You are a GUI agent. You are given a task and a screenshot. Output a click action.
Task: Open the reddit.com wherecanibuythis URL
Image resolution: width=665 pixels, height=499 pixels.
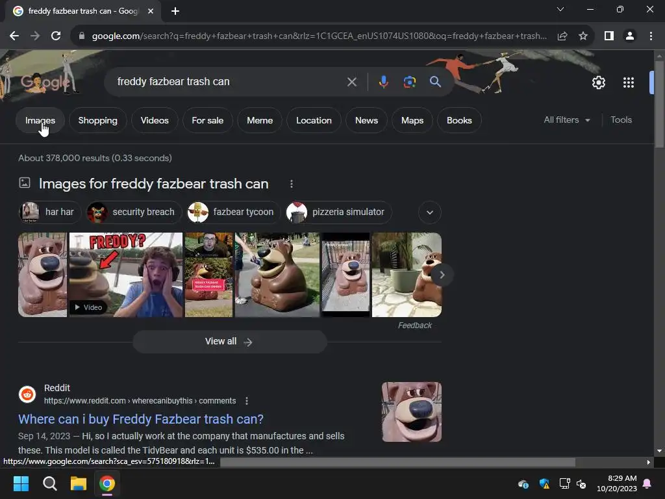pos(140,401)
